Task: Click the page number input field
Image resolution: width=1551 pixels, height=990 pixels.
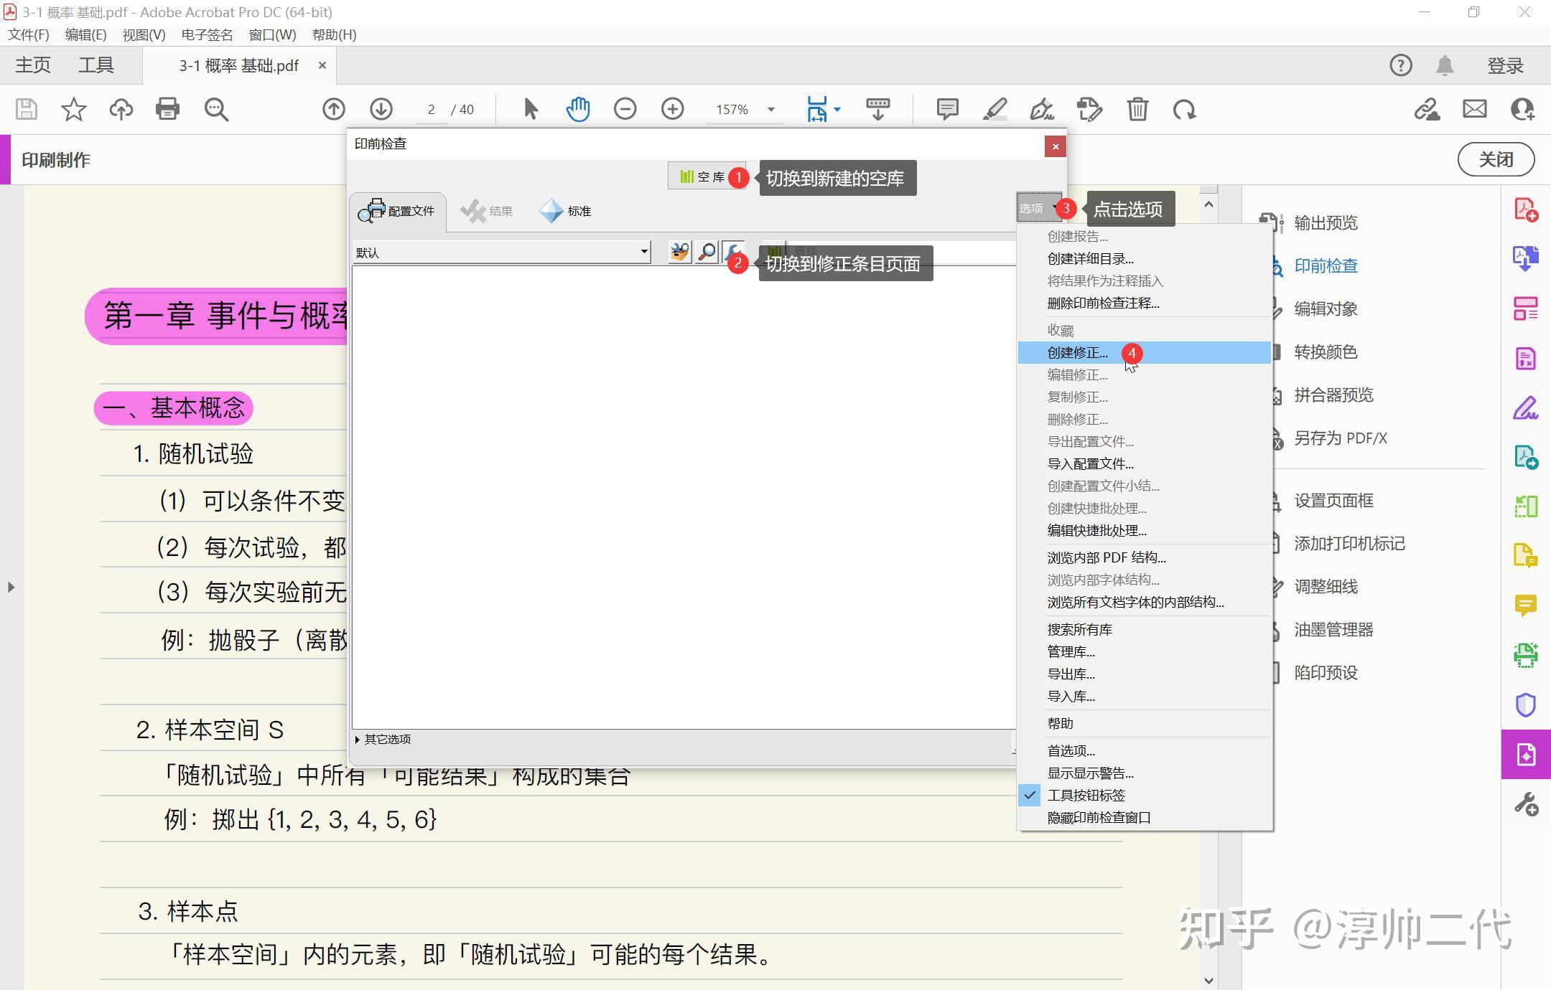Action: click(431, 109)
